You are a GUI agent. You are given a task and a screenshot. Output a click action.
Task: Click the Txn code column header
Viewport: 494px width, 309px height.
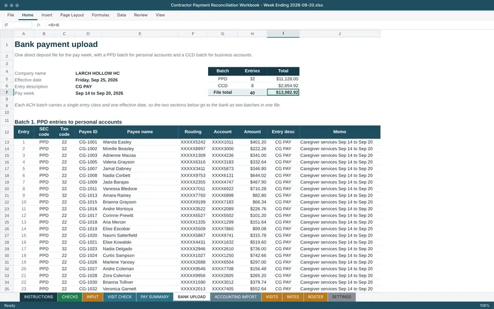tap(64, 132)
